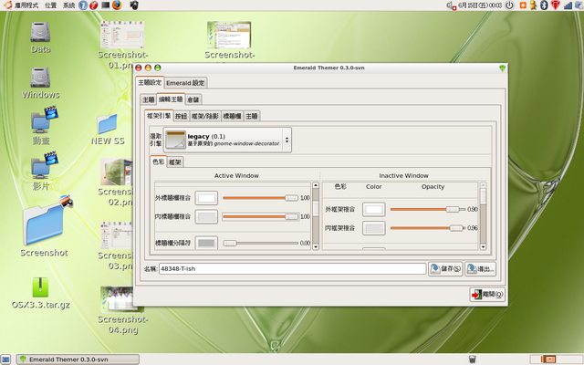Click the dark camera-like launcher after Firefox
Screen dimensions: 584x365
tap(134, 5)
